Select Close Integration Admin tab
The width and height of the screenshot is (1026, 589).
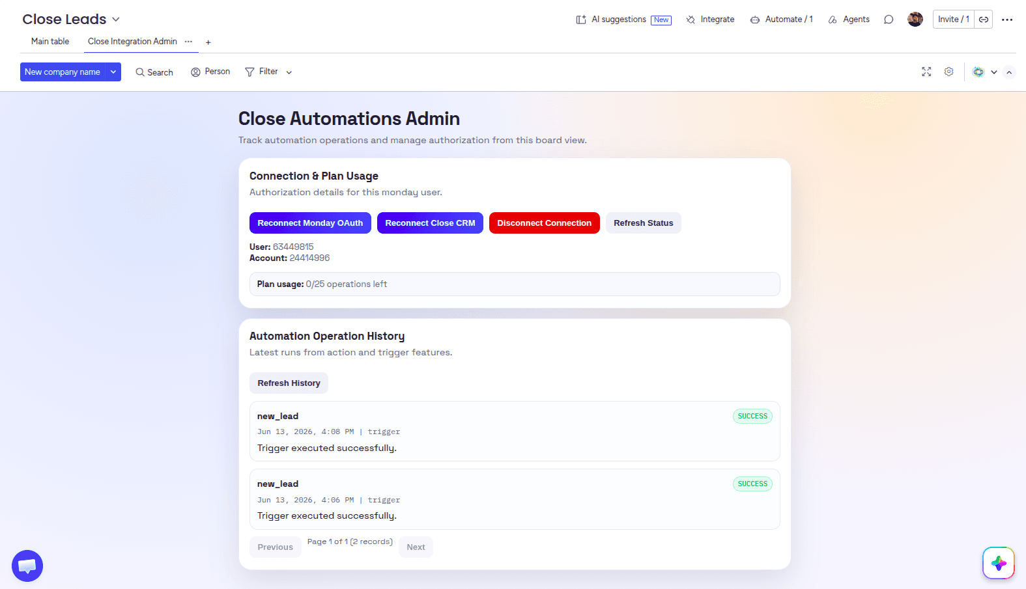tap(132, 41)
